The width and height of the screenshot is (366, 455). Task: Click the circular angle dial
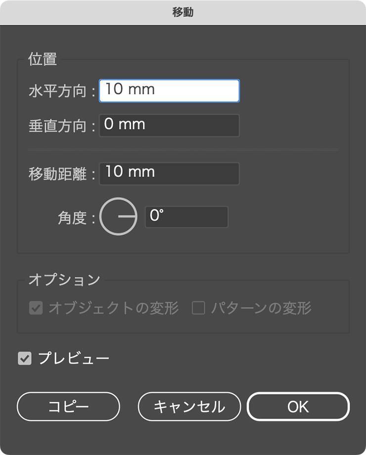118,217
